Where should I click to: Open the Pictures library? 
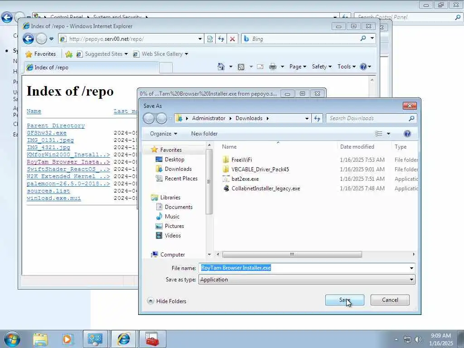pos(174,226)
